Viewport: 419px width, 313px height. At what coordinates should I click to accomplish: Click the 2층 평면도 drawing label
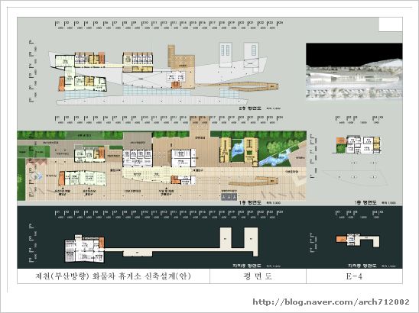pos(250,108)
